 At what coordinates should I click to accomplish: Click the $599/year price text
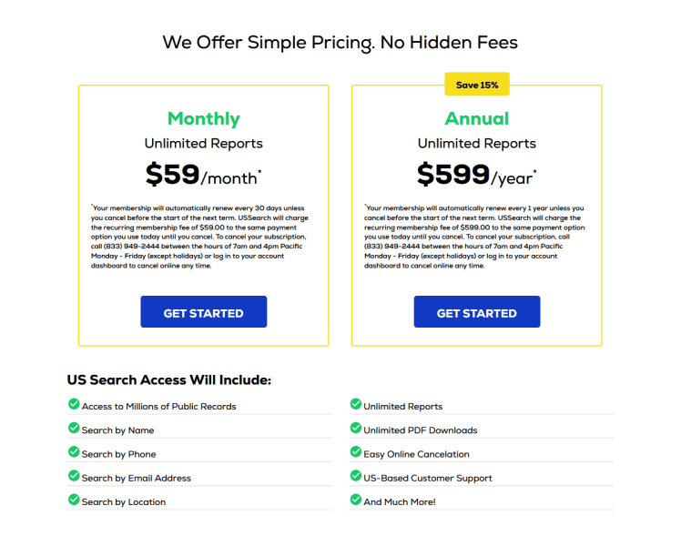[477, 175]
